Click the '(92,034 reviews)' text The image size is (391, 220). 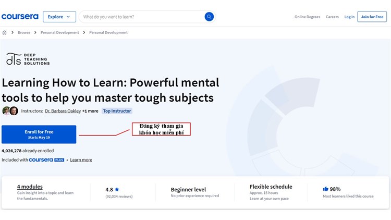119,197
